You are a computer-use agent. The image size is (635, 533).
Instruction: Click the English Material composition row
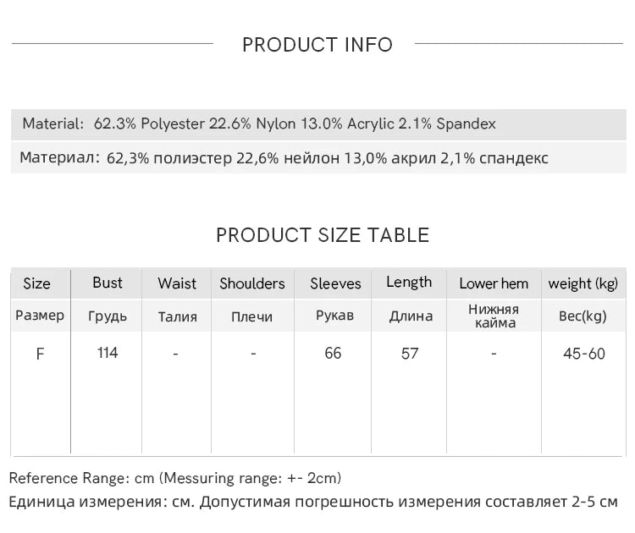[259, 124]
